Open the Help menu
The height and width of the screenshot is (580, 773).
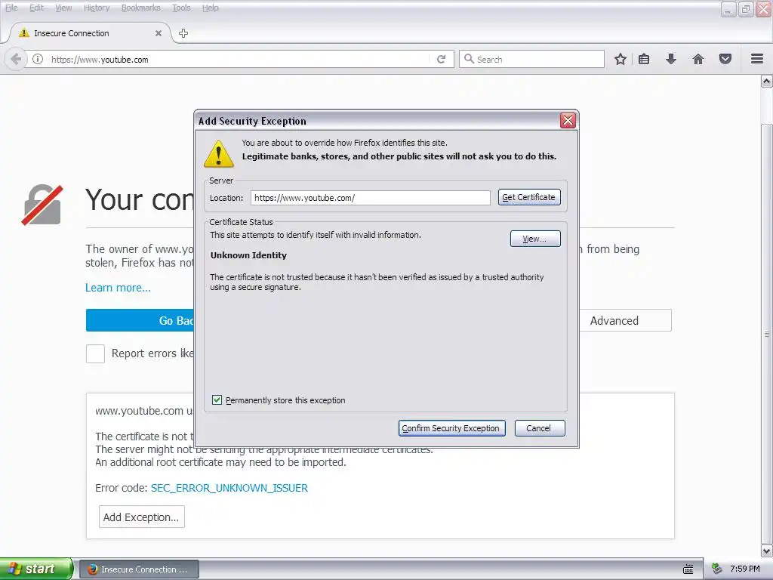pyautogui.click(x=211, y=8)
